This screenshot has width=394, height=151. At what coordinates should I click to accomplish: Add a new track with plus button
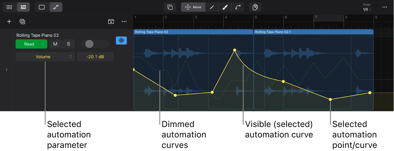[x=9, y=21]
